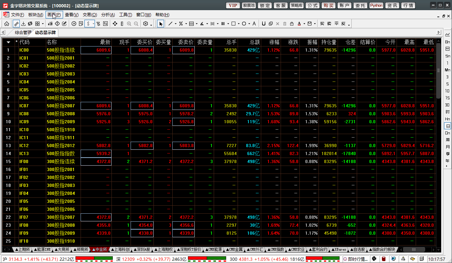Click the gray server cabinet status icon
452x263 pixels.
tap(422, 259)
